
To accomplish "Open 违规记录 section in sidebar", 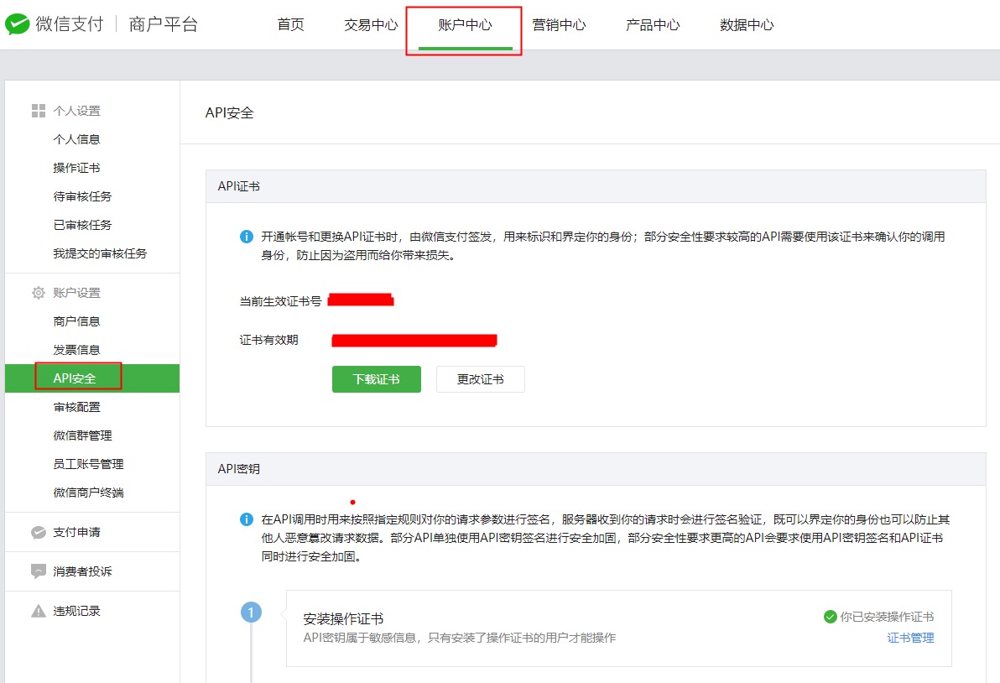I will point(76,611).
